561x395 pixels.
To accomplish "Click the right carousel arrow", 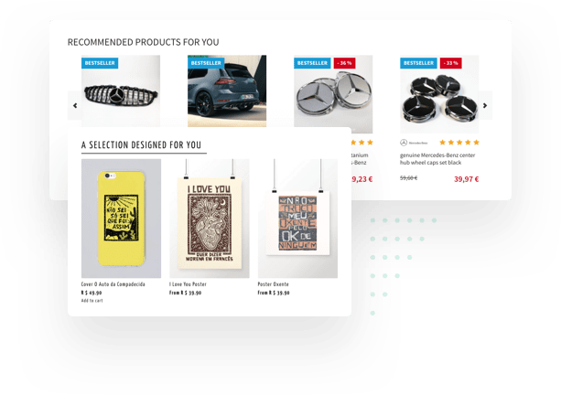I will point(485,105).
